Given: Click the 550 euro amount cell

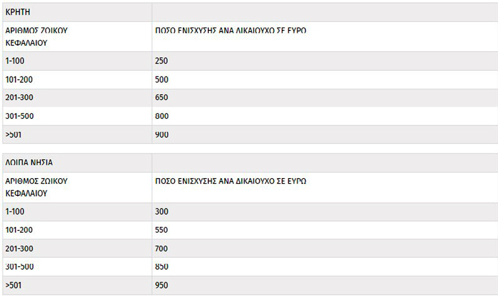Looking at the screenshot, I should coord(161,230).
